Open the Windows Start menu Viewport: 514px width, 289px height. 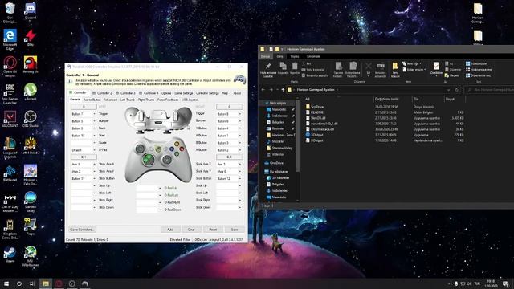pyautogui.click(x=6, y=283)
